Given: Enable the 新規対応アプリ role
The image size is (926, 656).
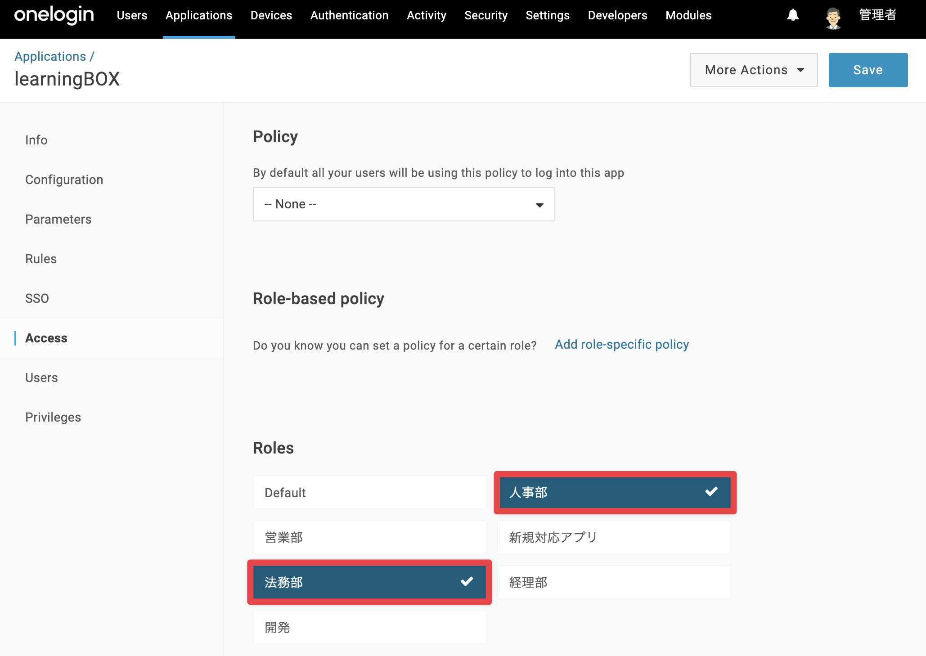Looking at the screenshot, I should pos(614,537).
